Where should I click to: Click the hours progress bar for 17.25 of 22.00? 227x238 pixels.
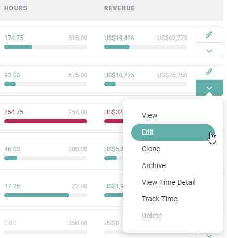(x=46, y=195)
